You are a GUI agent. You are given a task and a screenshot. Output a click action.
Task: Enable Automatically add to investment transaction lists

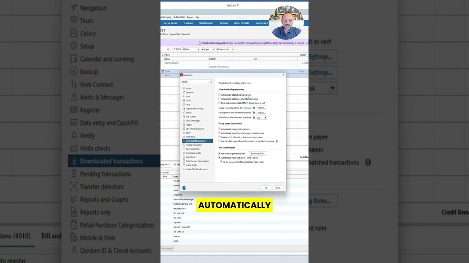point(219,99)
